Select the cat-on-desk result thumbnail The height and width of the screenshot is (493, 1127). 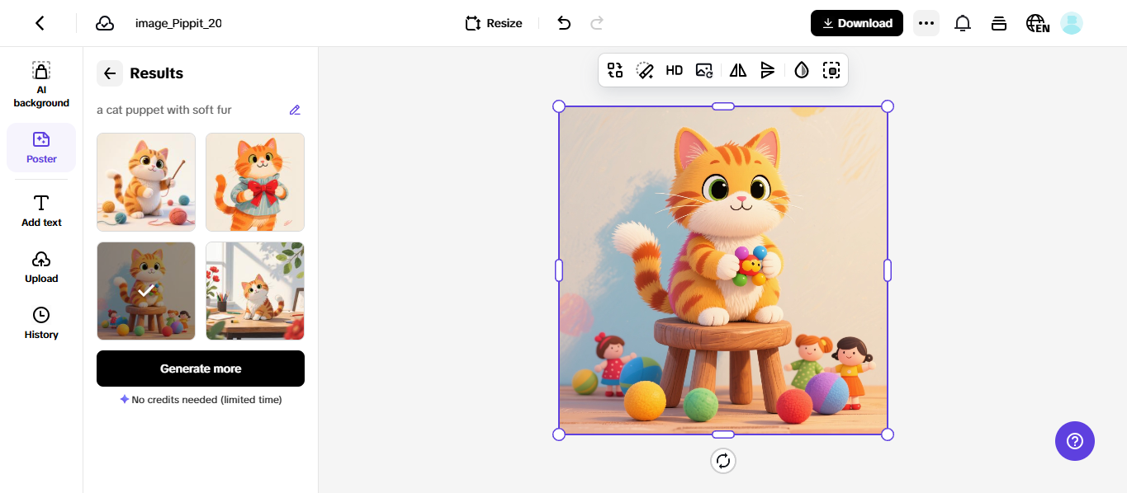[x=254, y=290]
